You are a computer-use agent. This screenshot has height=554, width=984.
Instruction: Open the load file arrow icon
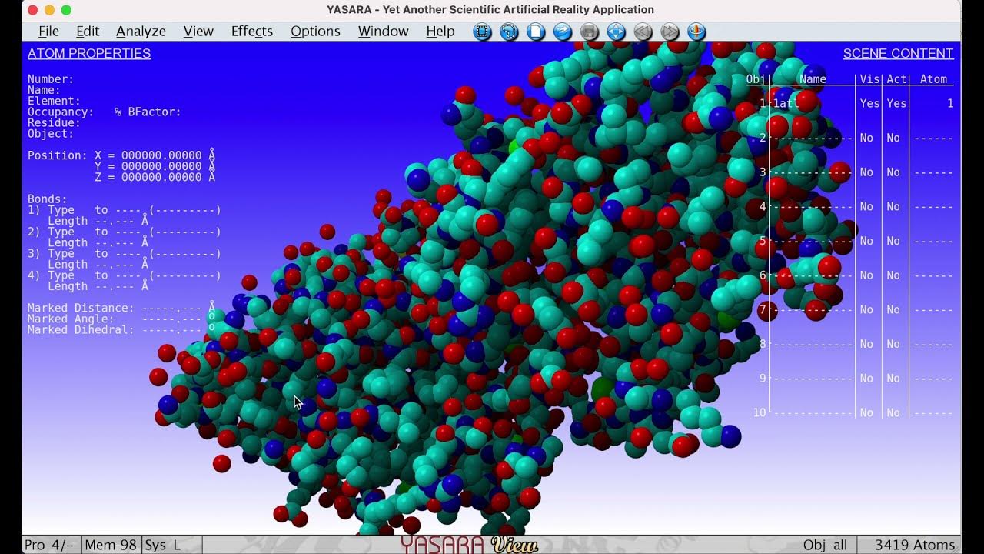pyautogui.click(x=563, y=32)
